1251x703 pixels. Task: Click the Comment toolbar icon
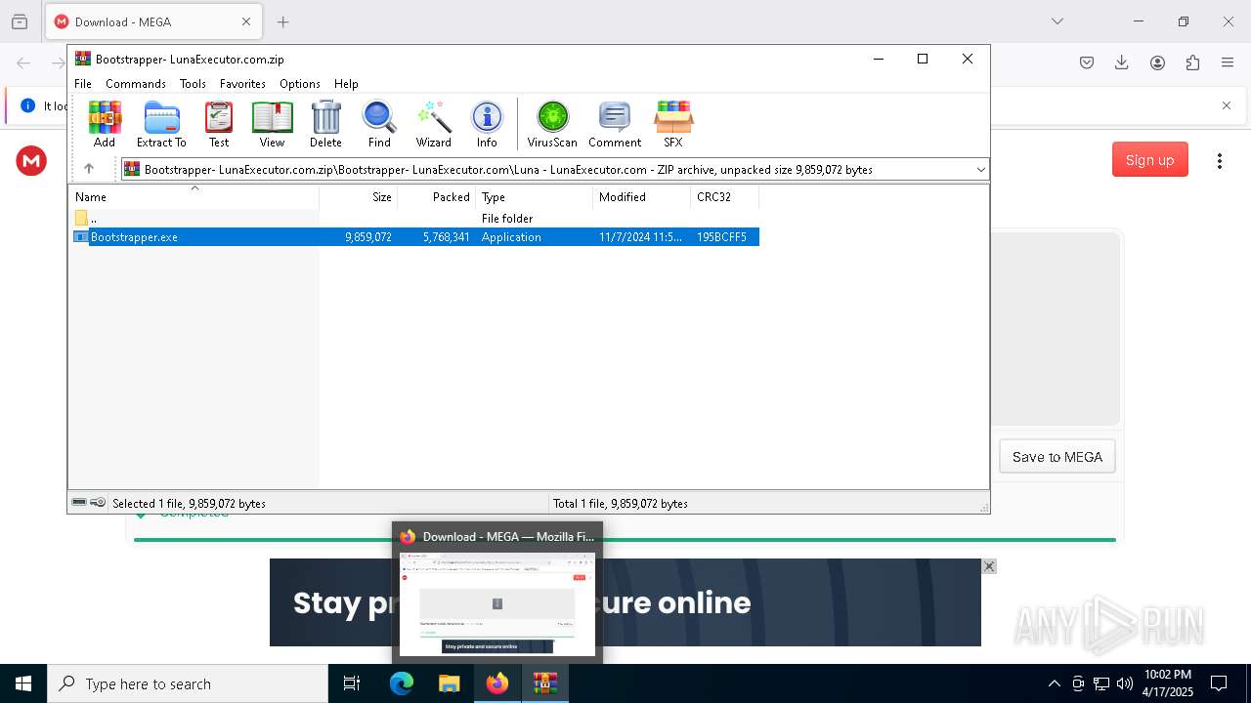click(x=615, y=124)
